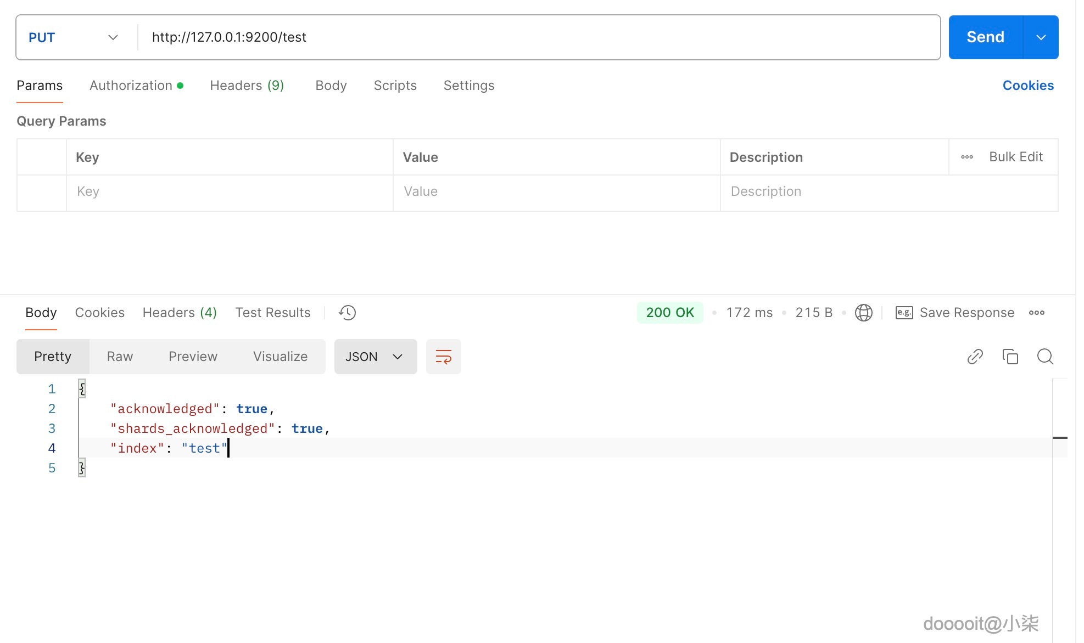Click the copy response link icon

[x=975, y=357]
